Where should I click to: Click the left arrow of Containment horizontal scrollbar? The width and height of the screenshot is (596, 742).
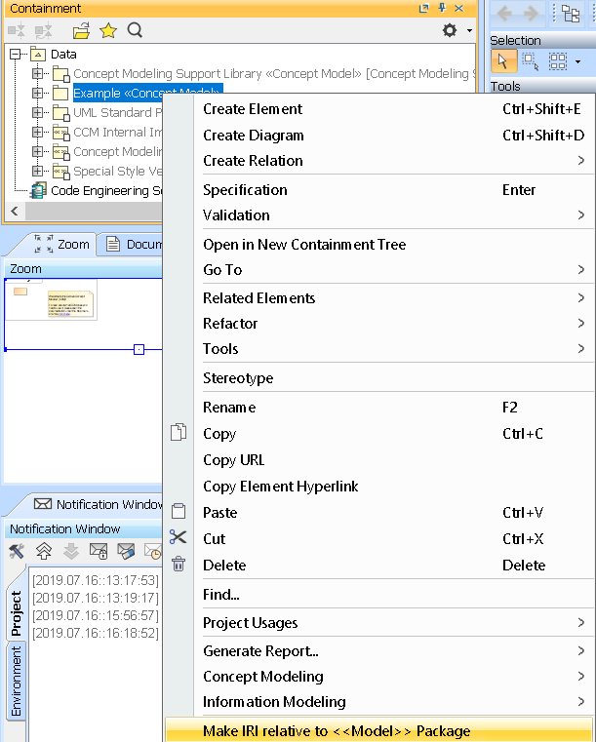pos(15,211)
